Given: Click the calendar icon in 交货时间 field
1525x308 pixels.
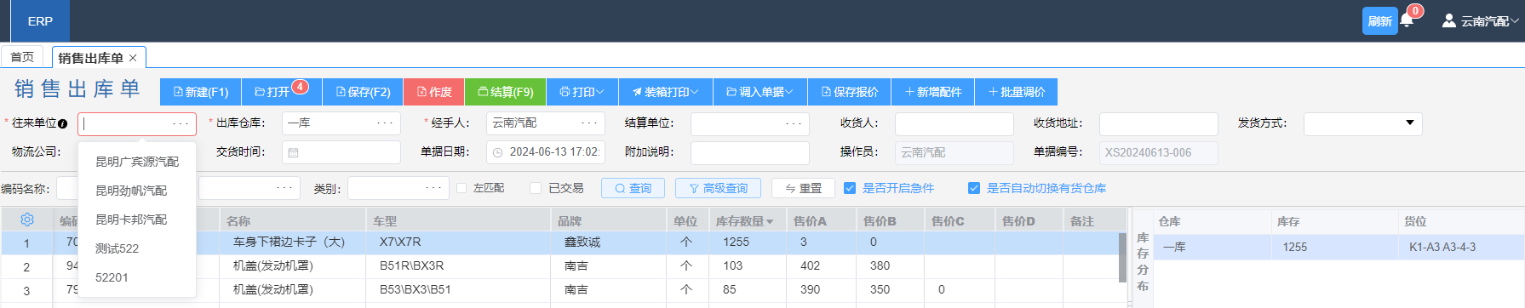Looking at the screenshot, I should point(293,152).
